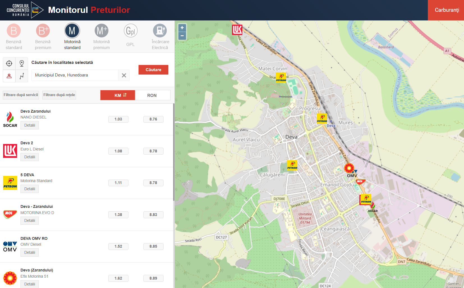Select Încărcare Electrică charging icon
This screenshot has width=464, height=288.
coord(160,31)
